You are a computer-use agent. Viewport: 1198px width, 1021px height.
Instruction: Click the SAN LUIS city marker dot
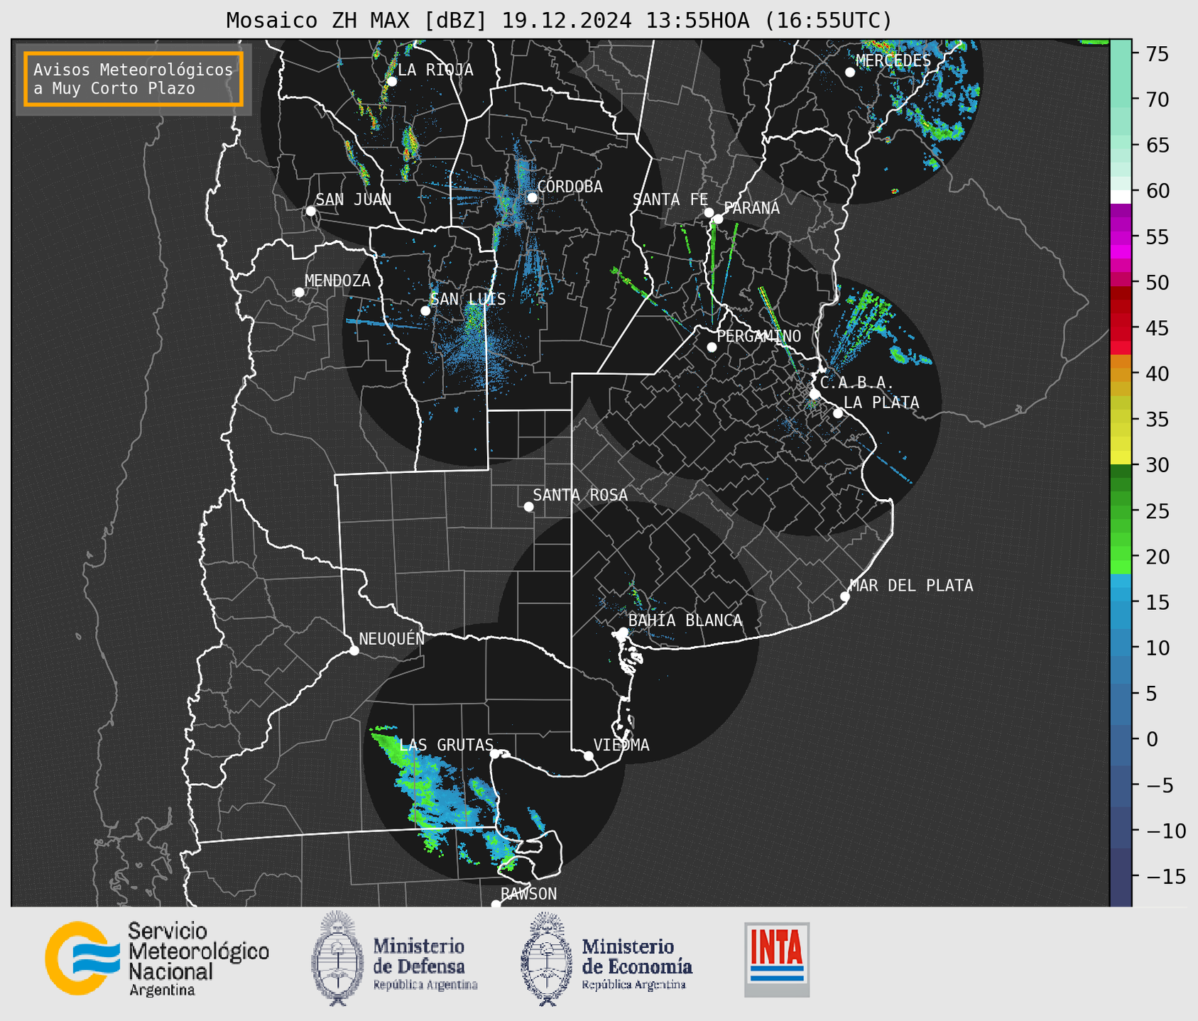pyautogui.click(x=425, y=311)
